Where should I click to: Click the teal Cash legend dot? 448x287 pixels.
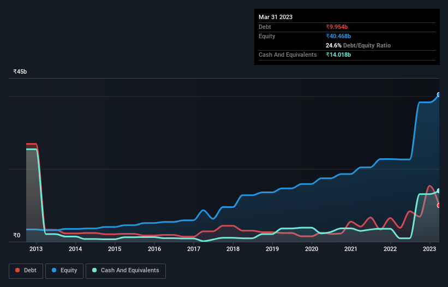point(94,271)
